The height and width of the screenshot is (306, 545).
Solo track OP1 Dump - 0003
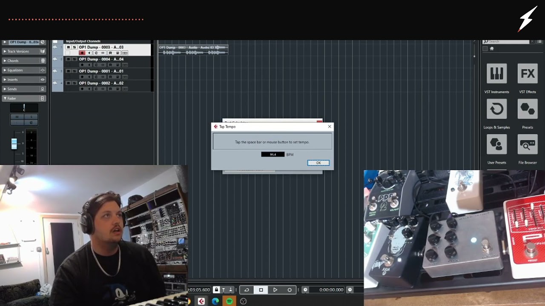pyautogui.click(x=74, y=47)
